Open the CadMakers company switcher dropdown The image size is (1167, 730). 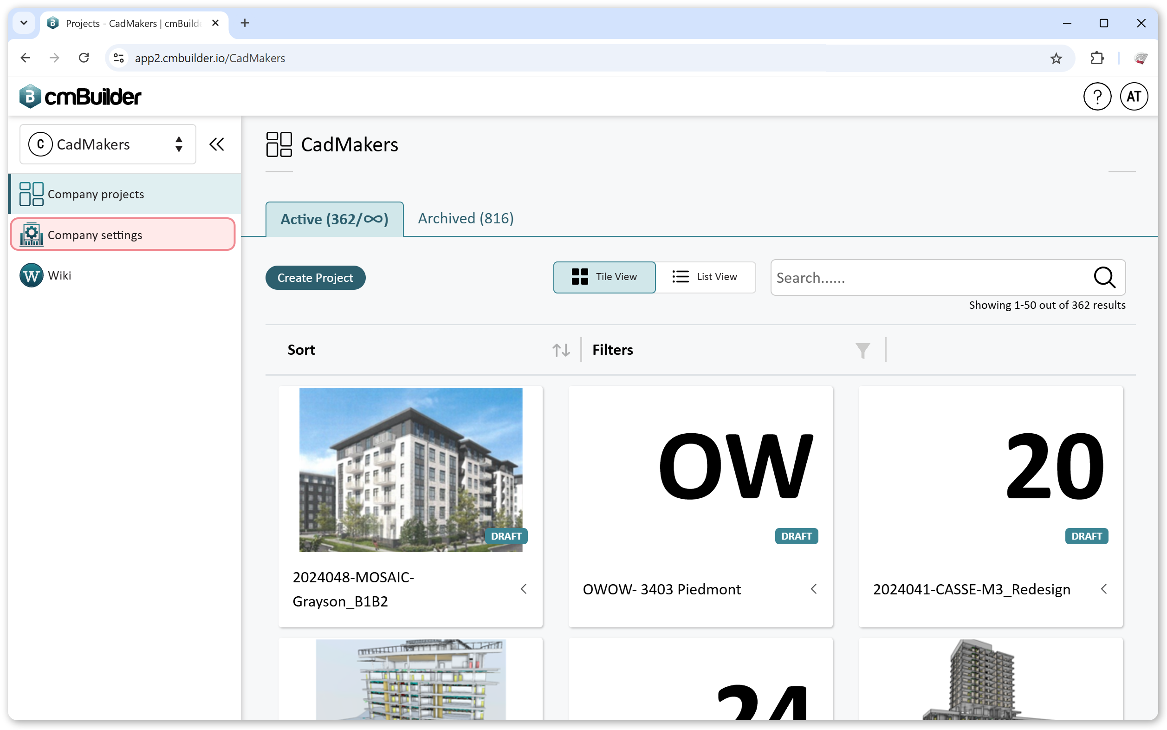[108, 144]
